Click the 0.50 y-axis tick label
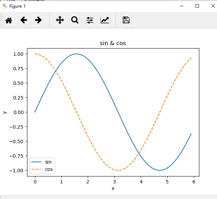The width and height of the screenshot is (217, 199). pos(18,83)
